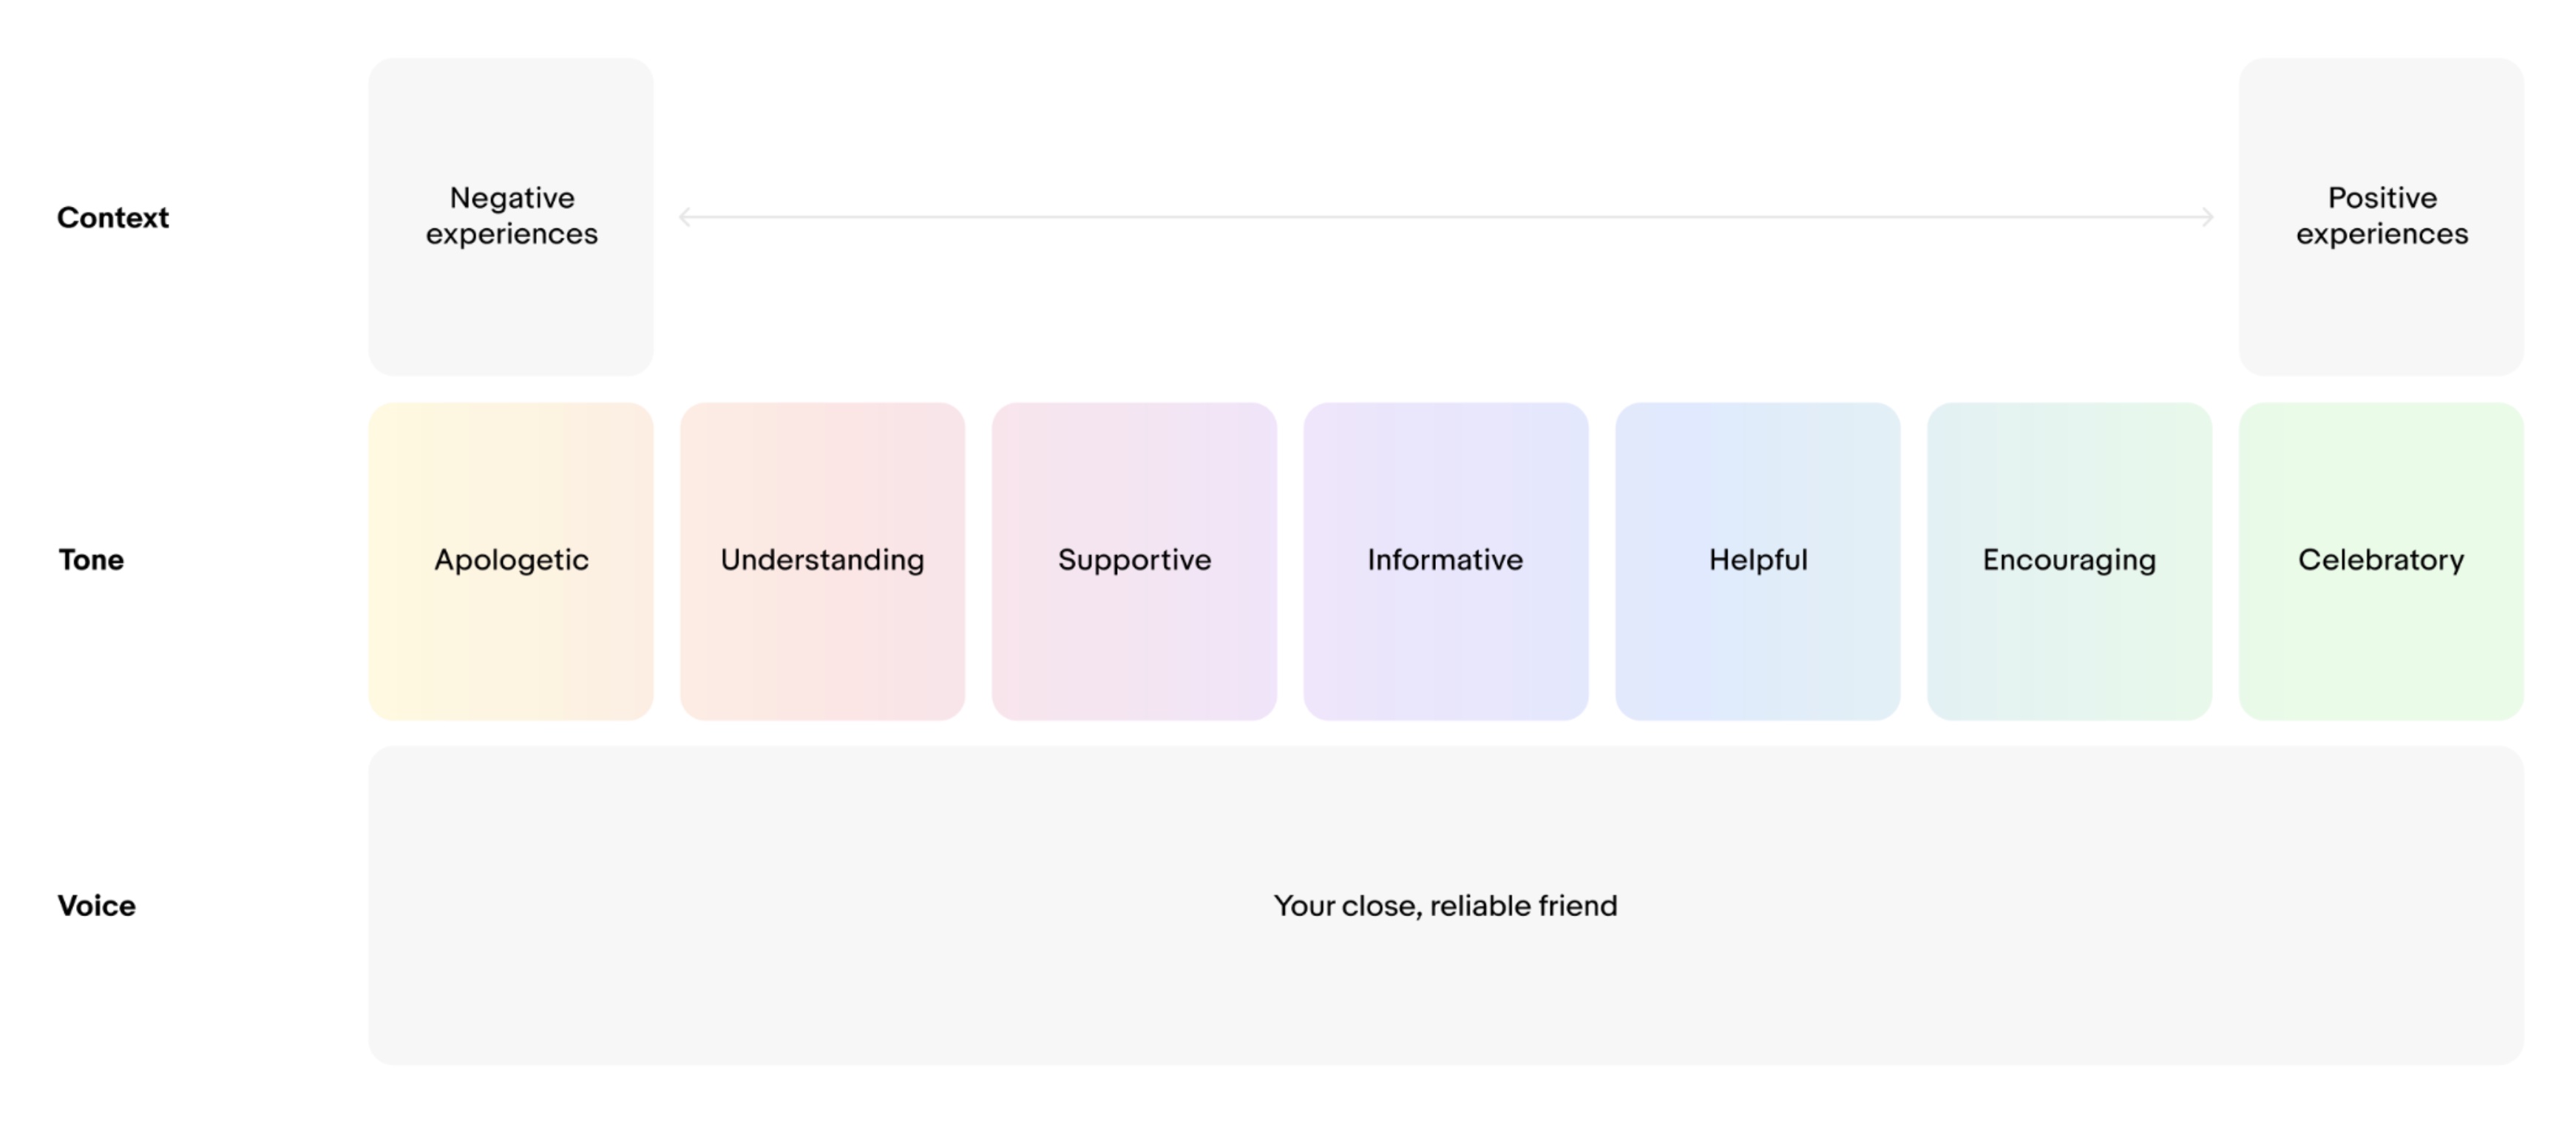Click the word Apologetic
The height and width of the screenshot is (1123, 2576).
coord(511,559)
